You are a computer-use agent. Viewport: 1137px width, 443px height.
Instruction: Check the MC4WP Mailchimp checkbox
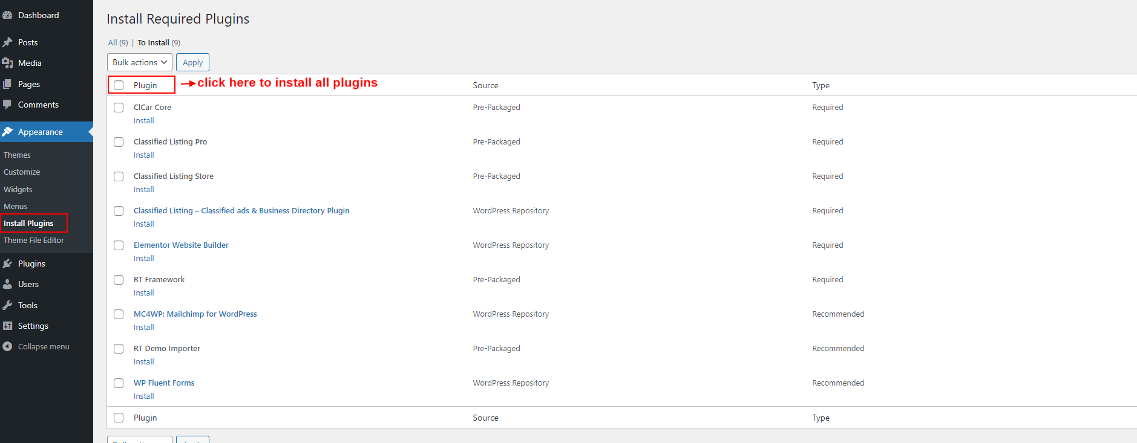point(119,314)
